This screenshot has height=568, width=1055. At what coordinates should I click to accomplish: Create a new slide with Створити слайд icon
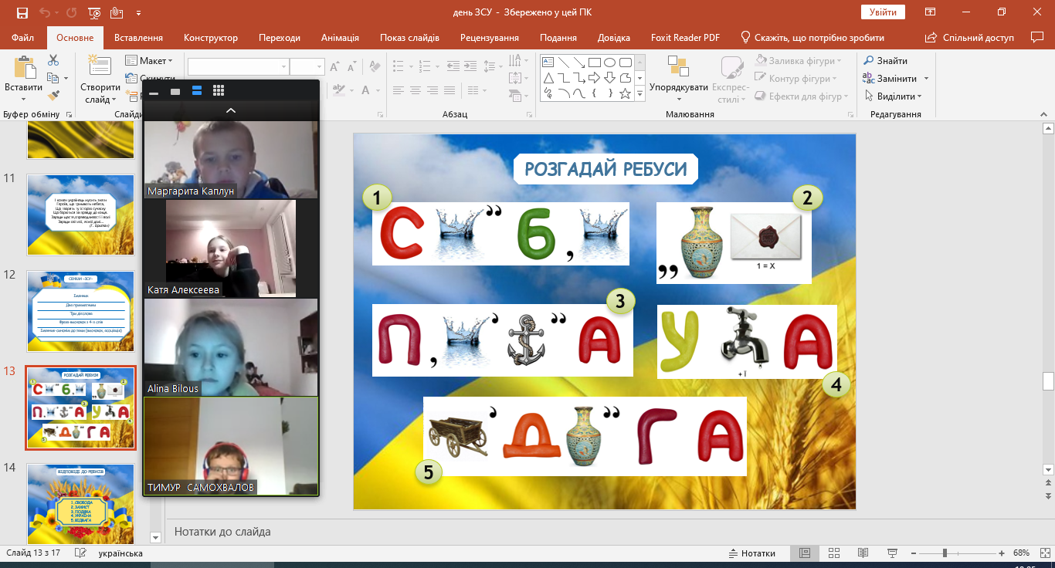pyautogui.click(x=100, y=66)
